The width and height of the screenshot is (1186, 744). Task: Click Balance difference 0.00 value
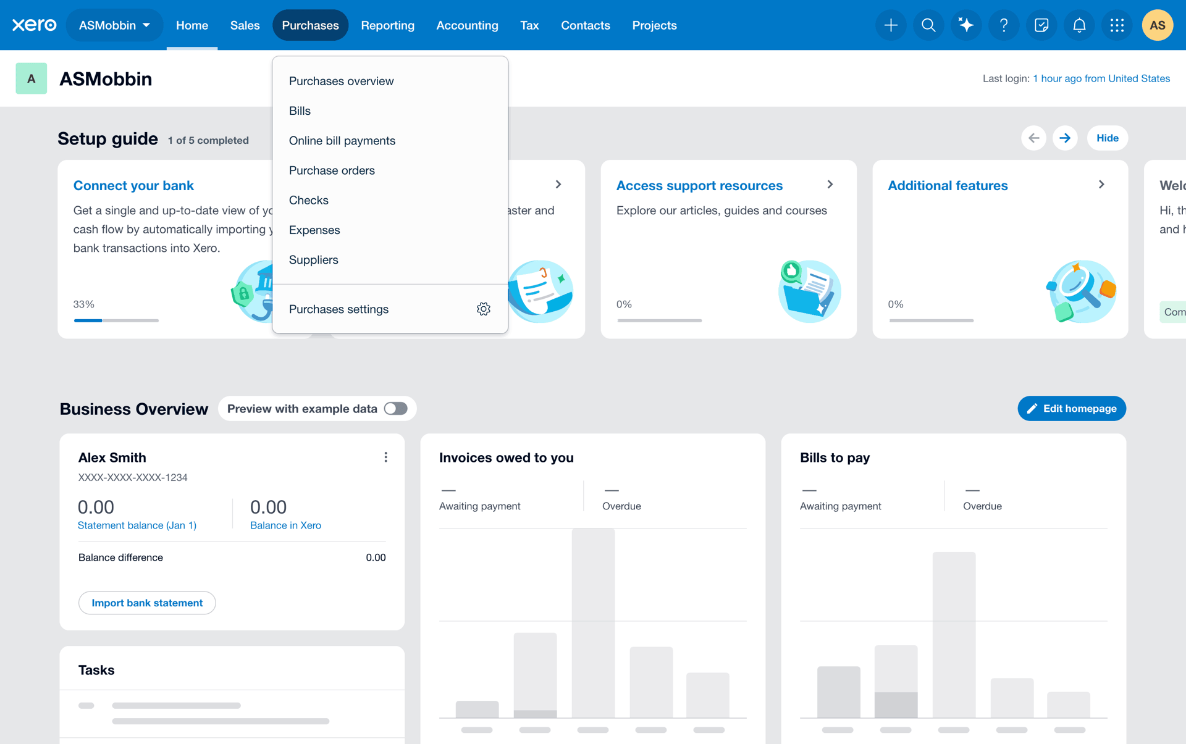376,557
